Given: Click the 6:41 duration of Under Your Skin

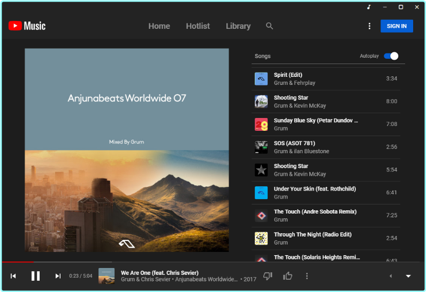Looking at the screenshot, I should [392, 192].
